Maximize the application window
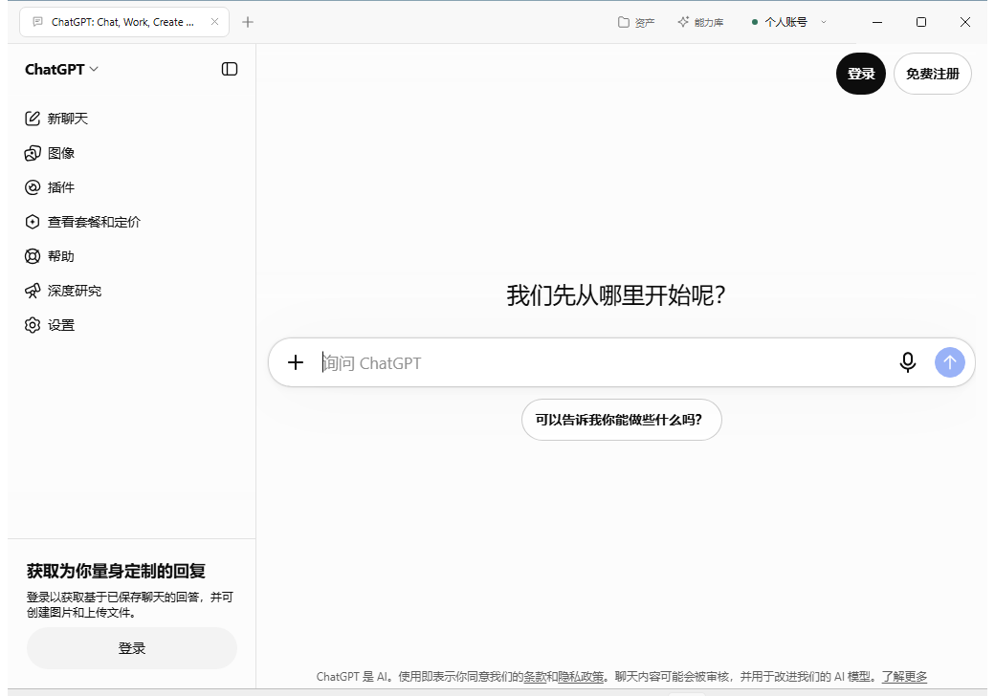This screenshot has height=696, width=995. [920, 22]
